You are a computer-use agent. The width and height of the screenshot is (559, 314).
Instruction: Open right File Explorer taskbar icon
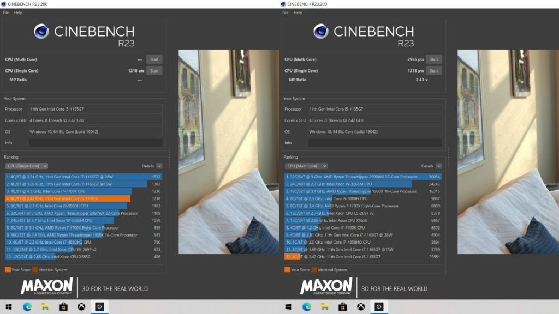point(325,306)
